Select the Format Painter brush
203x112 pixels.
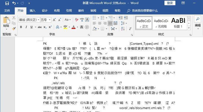coord(14,28)
